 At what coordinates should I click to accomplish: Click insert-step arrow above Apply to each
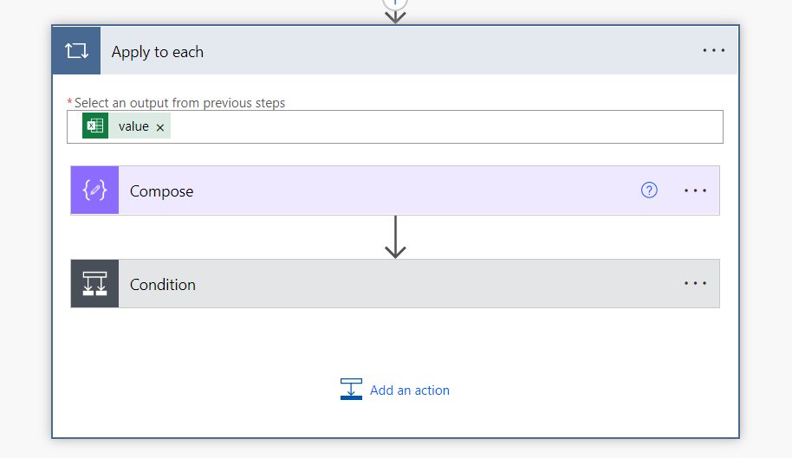[395, 11]
